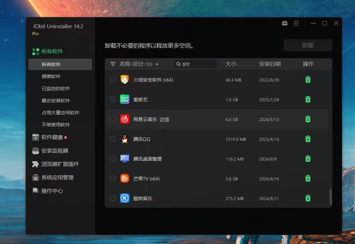
Task: Click the trash icon for 网易云音乐
Action: 308,119
